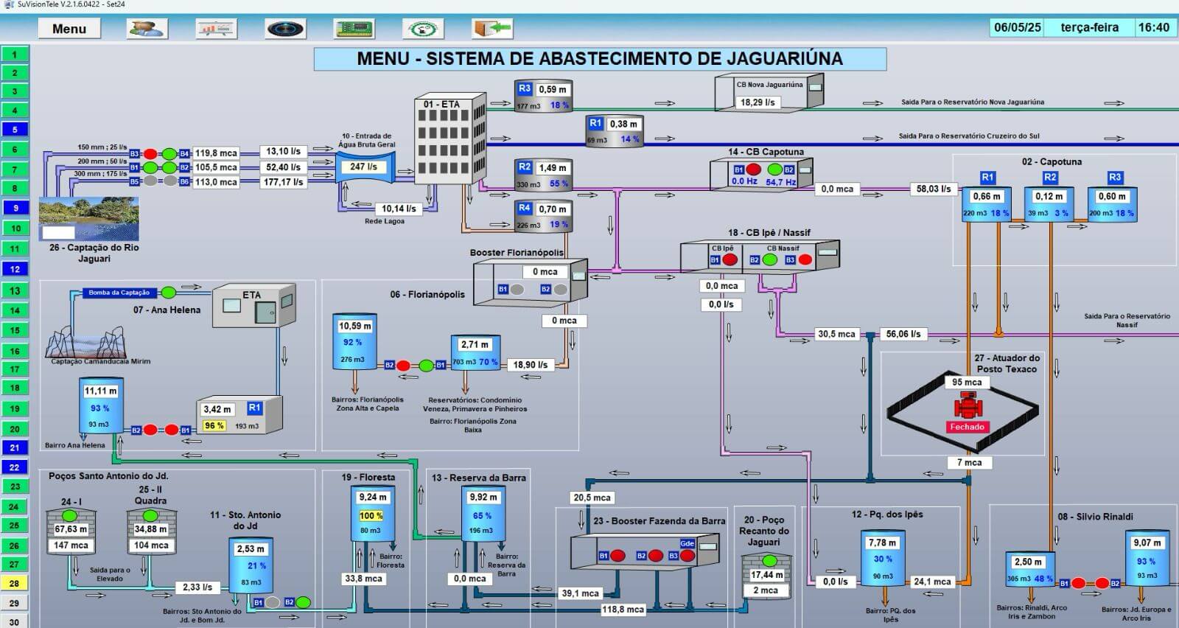The width and height of the screenshot is (1179, 628).
Task: Select the ETA R2 tank showing 1,49 m
Action: click(x=543, y=175)
